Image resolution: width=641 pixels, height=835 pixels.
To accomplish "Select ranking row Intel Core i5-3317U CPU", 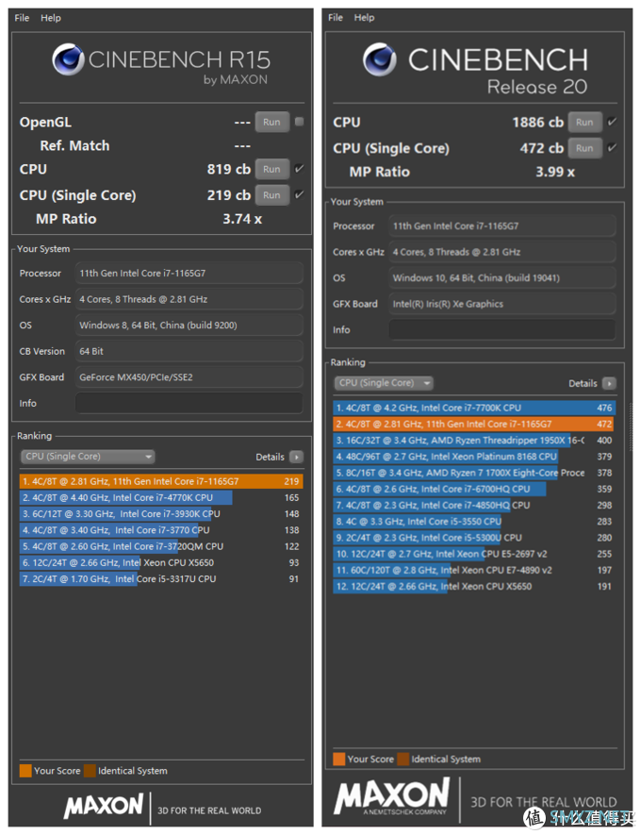I will point(161,579).
